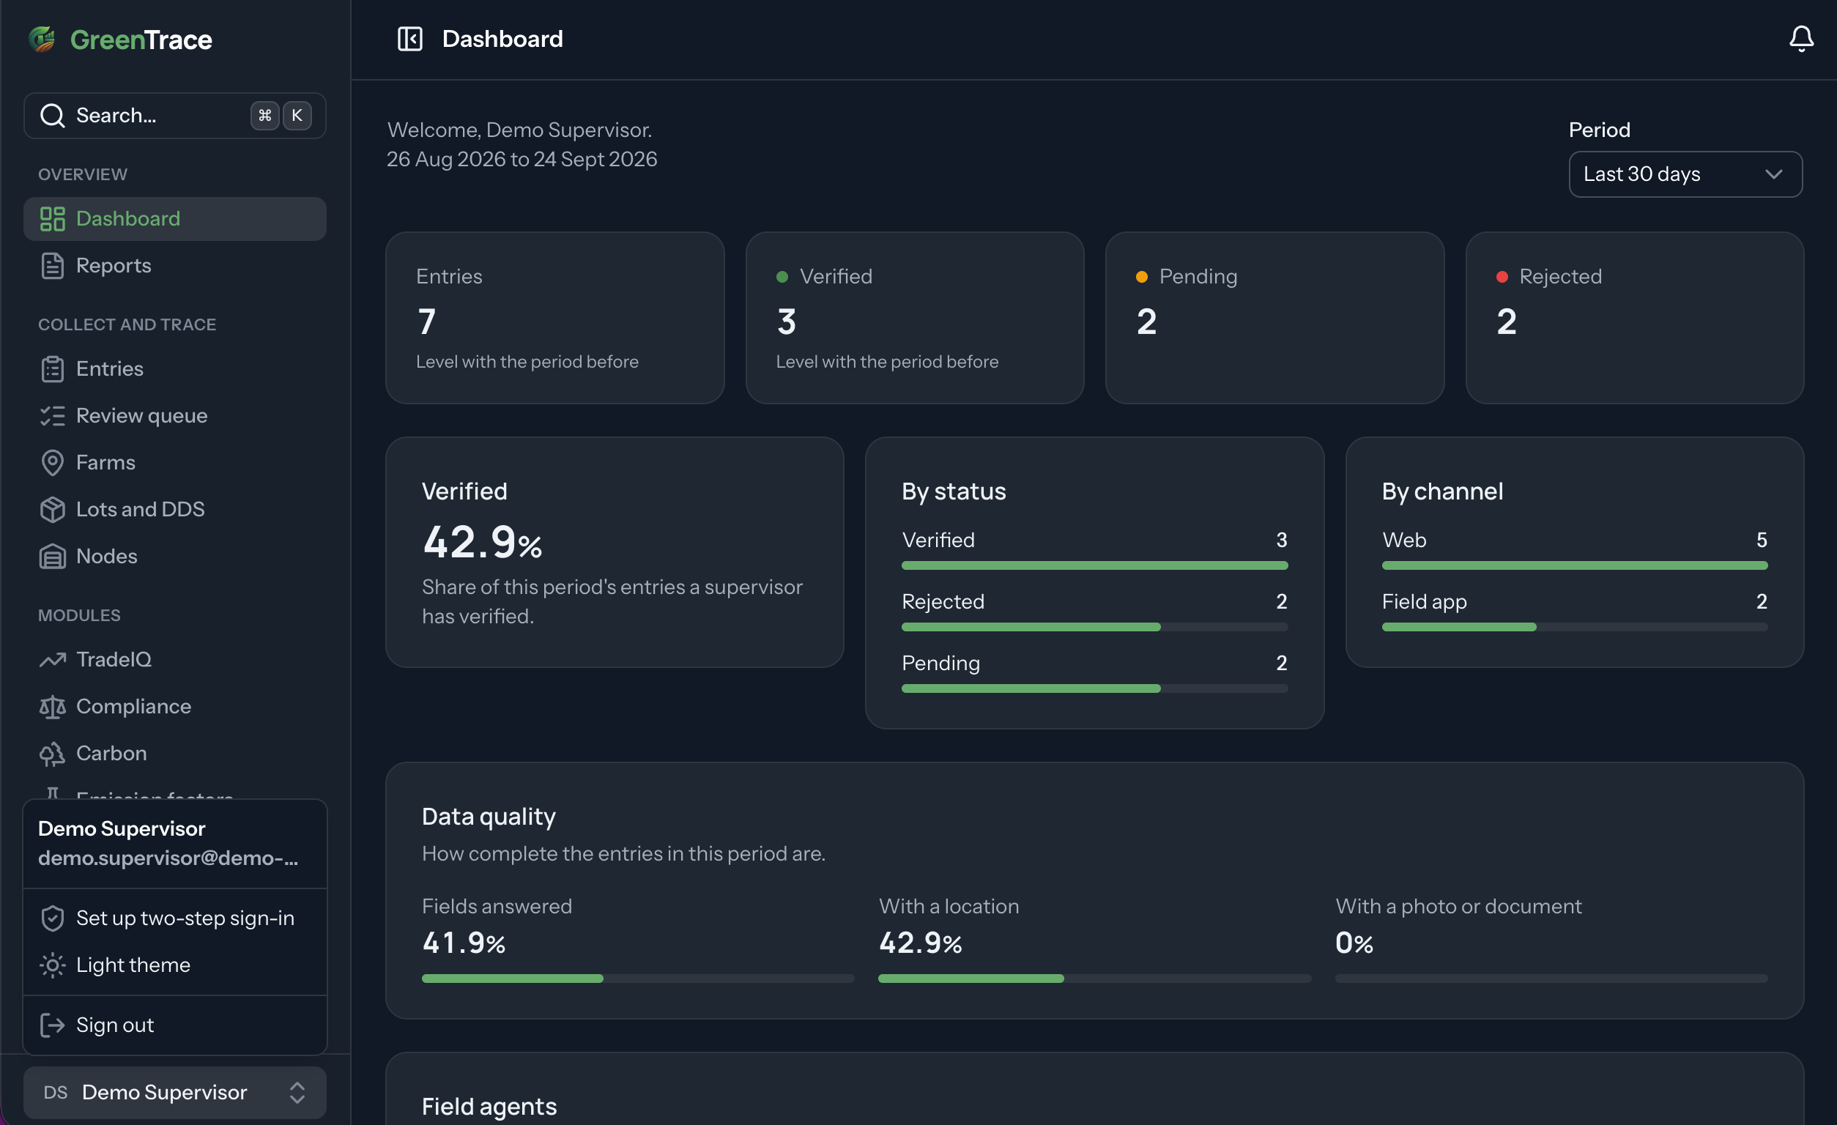Image resolution: width=1837 pixels, height=1125 pixels.
Task: Click the Pending bar in By status
Action: [x=1094, y=689]
